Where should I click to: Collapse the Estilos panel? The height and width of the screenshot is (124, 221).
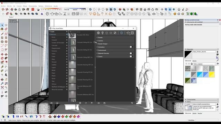186,102
